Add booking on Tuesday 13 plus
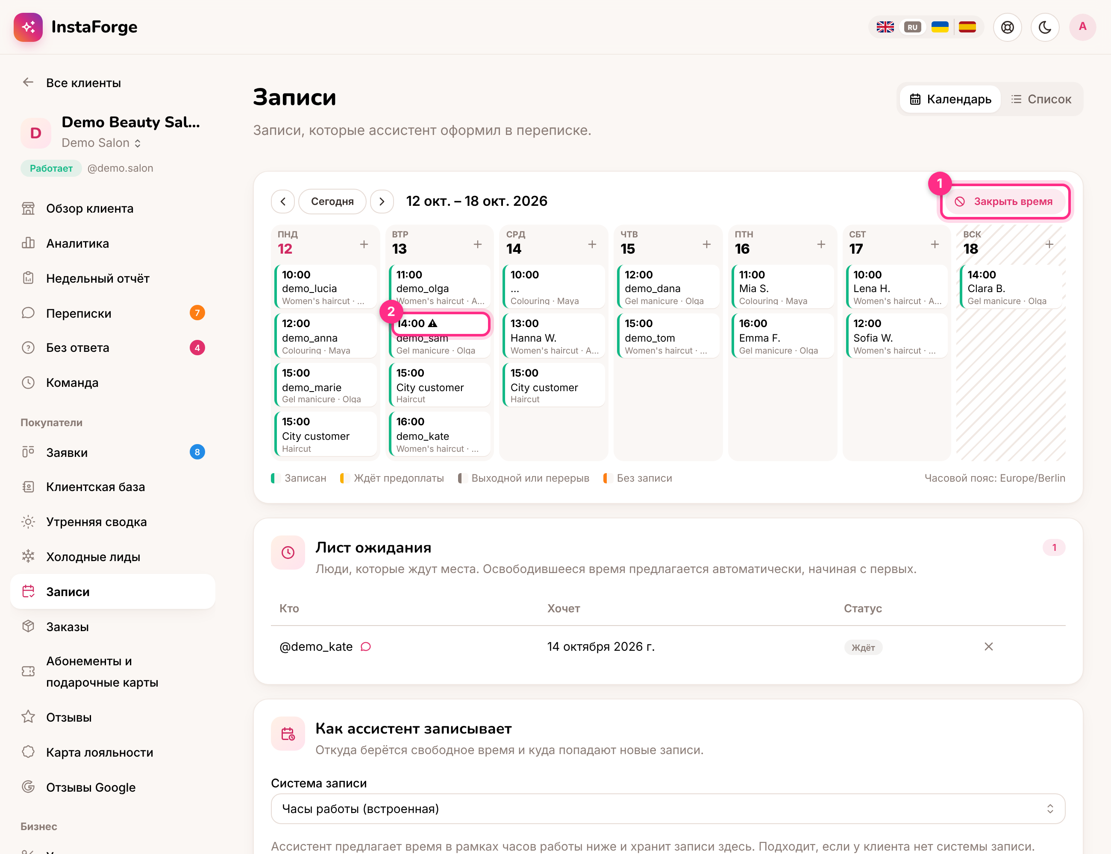Screen dimensions: 1111x854 (478, 245)
